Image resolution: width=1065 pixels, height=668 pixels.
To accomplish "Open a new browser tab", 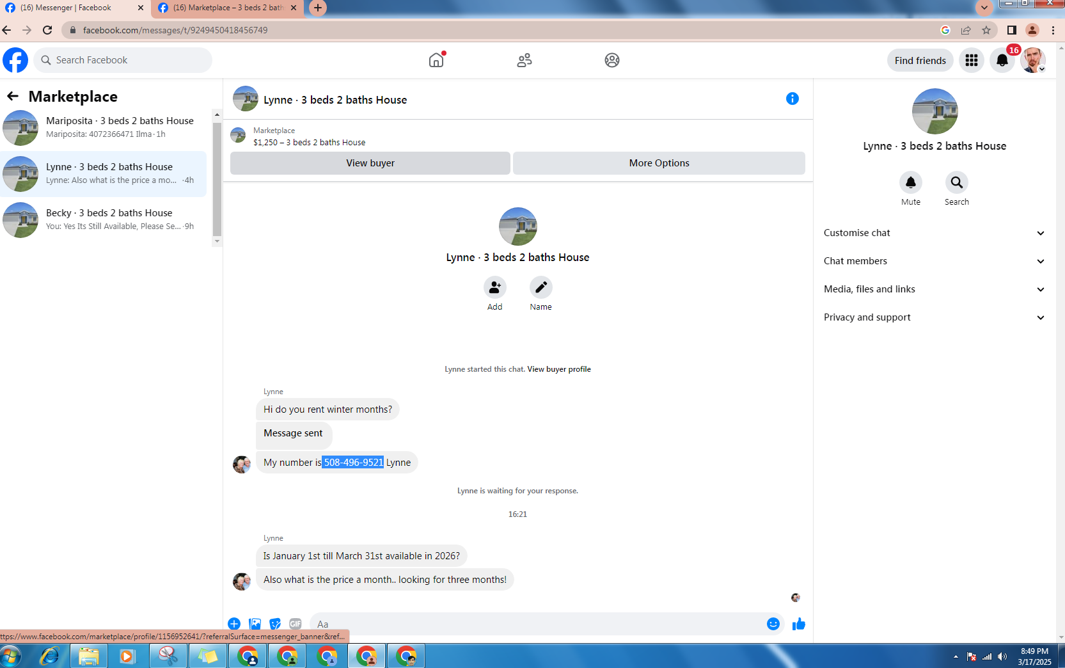I will [318, 8].
